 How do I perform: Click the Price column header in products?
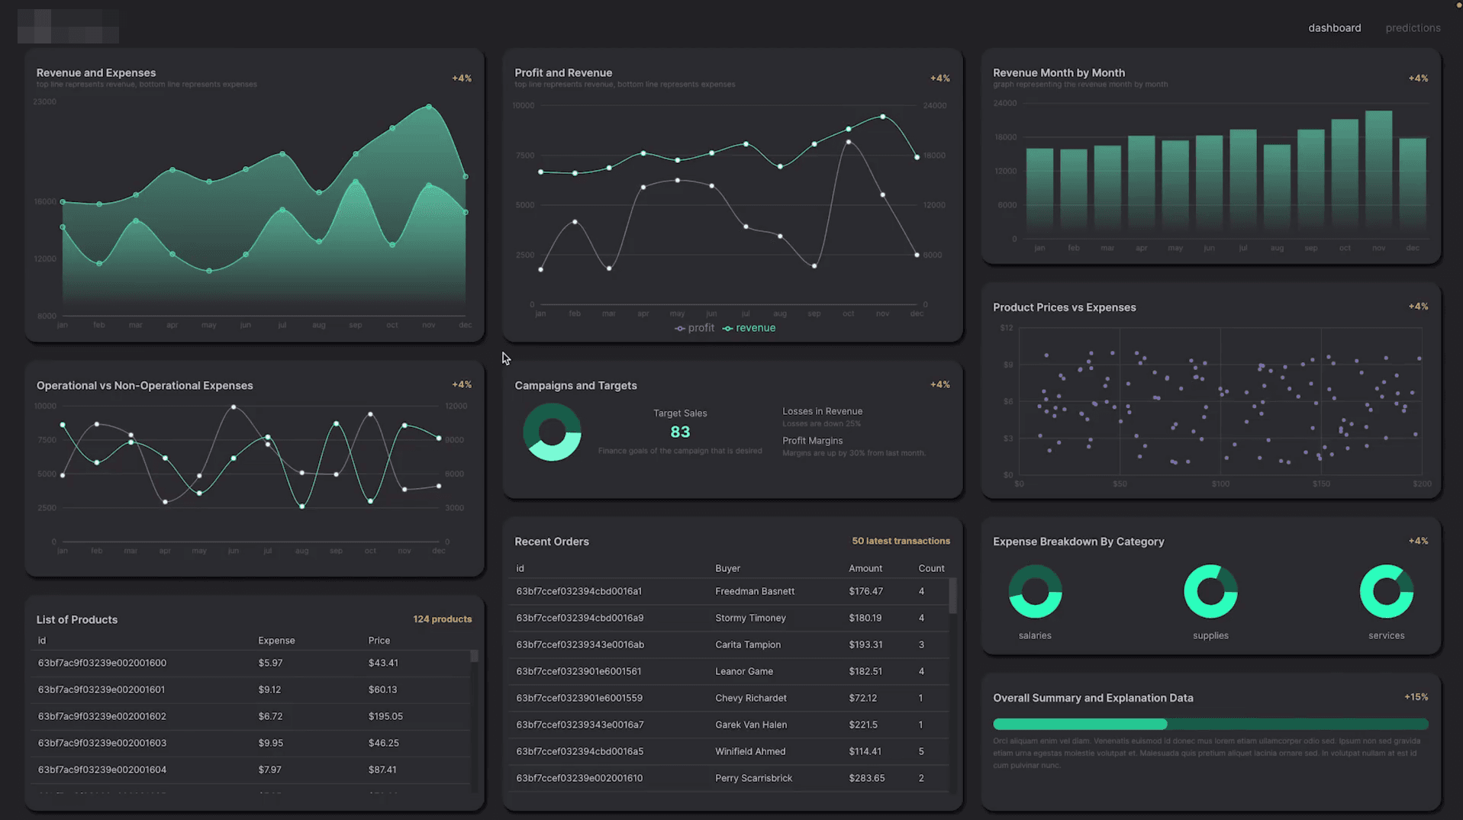(379, 641)
